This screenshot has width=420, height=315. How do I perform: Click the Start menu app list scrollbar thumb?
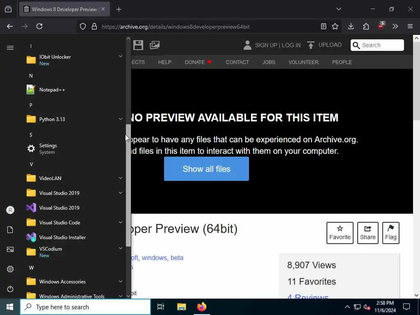coord(128,185)
